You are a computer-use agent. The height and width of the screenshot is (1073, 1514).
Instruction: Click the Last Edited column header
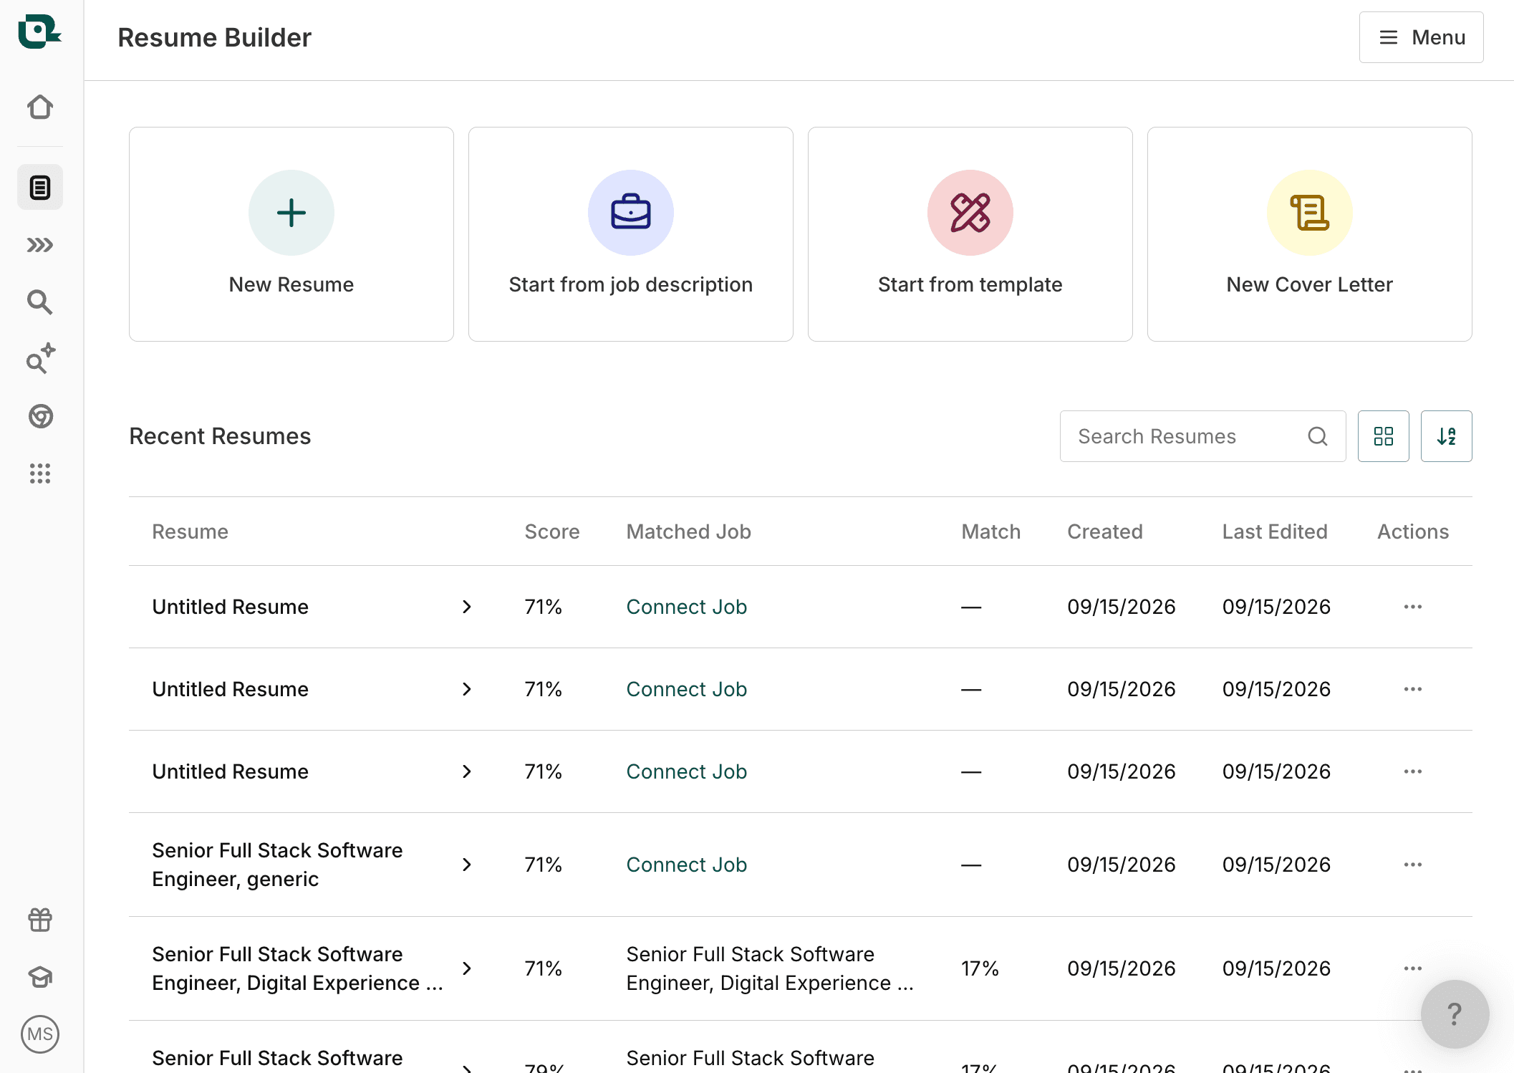tap(1275, 531)
